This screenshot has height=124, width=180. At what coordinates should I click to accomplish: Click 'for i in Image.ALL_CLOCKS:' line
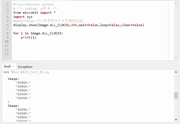tap(38, 33)
